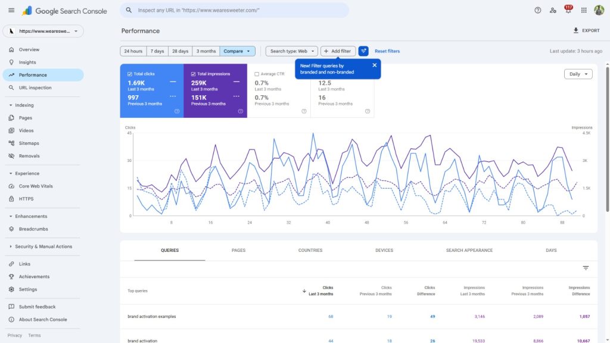Open the notifications bell icon

coord(568,10)
